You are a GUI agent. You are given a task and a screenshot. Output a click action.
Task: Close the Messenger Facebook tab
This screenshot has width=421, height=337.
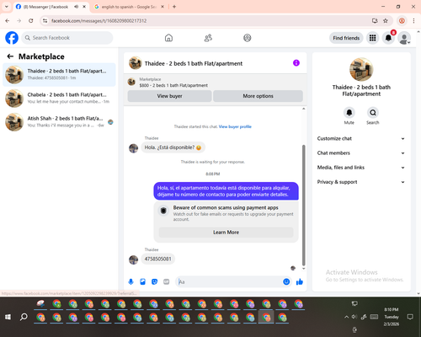pos(84,7)
